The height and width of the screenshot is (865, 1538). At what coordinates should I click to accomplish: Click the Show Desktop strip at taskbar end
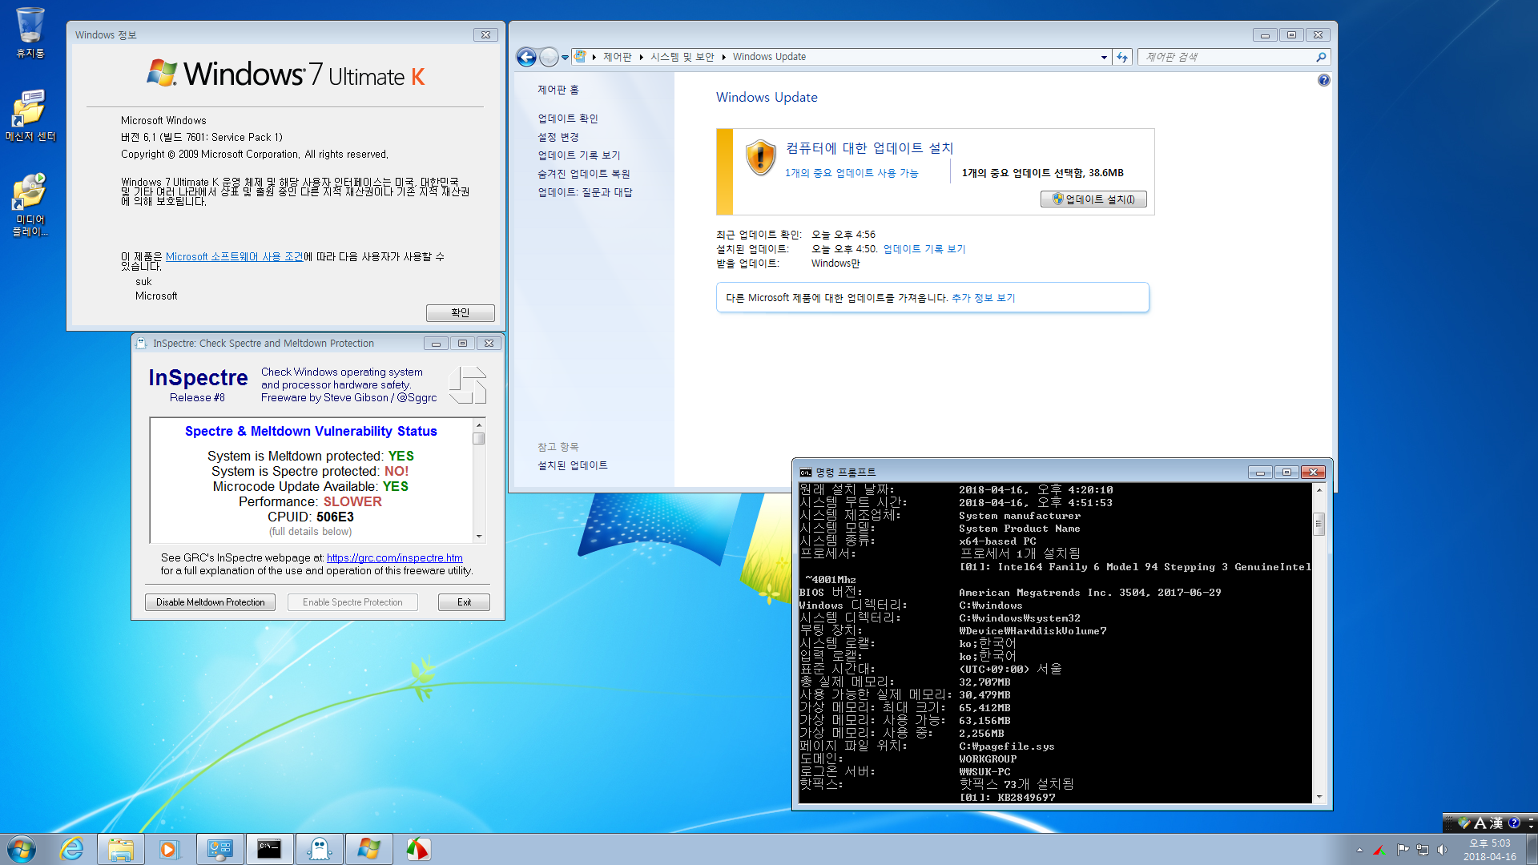click(1532, 849)
